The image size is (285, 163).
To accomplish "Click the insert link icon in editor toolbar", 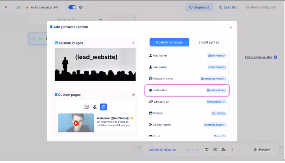I will point(215,150).
